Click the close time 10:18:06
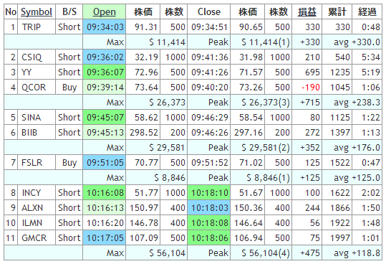 [x=209, y=238]
